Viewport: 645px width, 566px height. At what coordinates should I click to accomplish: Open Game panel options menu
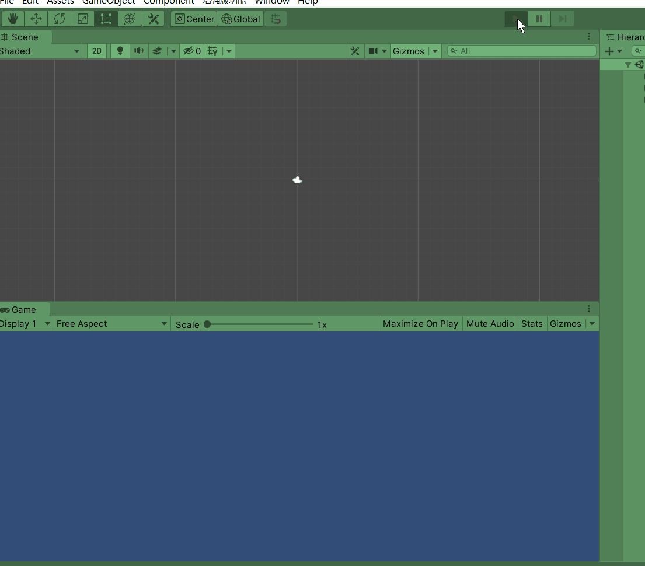point(588,309)
